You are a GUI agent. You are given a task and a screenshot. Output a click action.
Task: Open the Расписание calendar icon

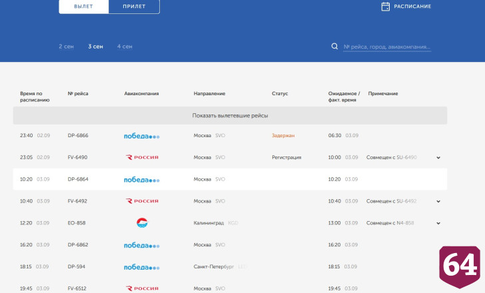(385, 7)
